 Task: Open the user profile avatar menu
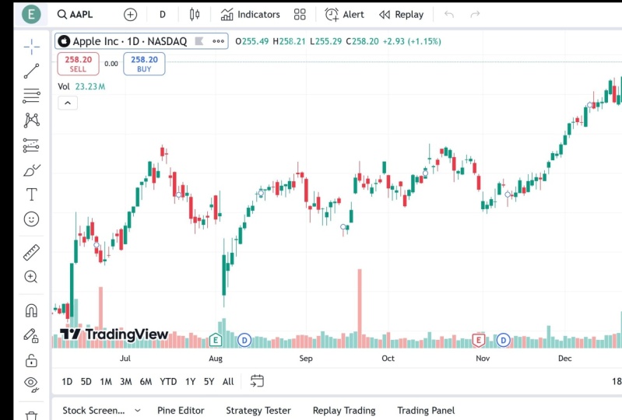tap(31, 15)
